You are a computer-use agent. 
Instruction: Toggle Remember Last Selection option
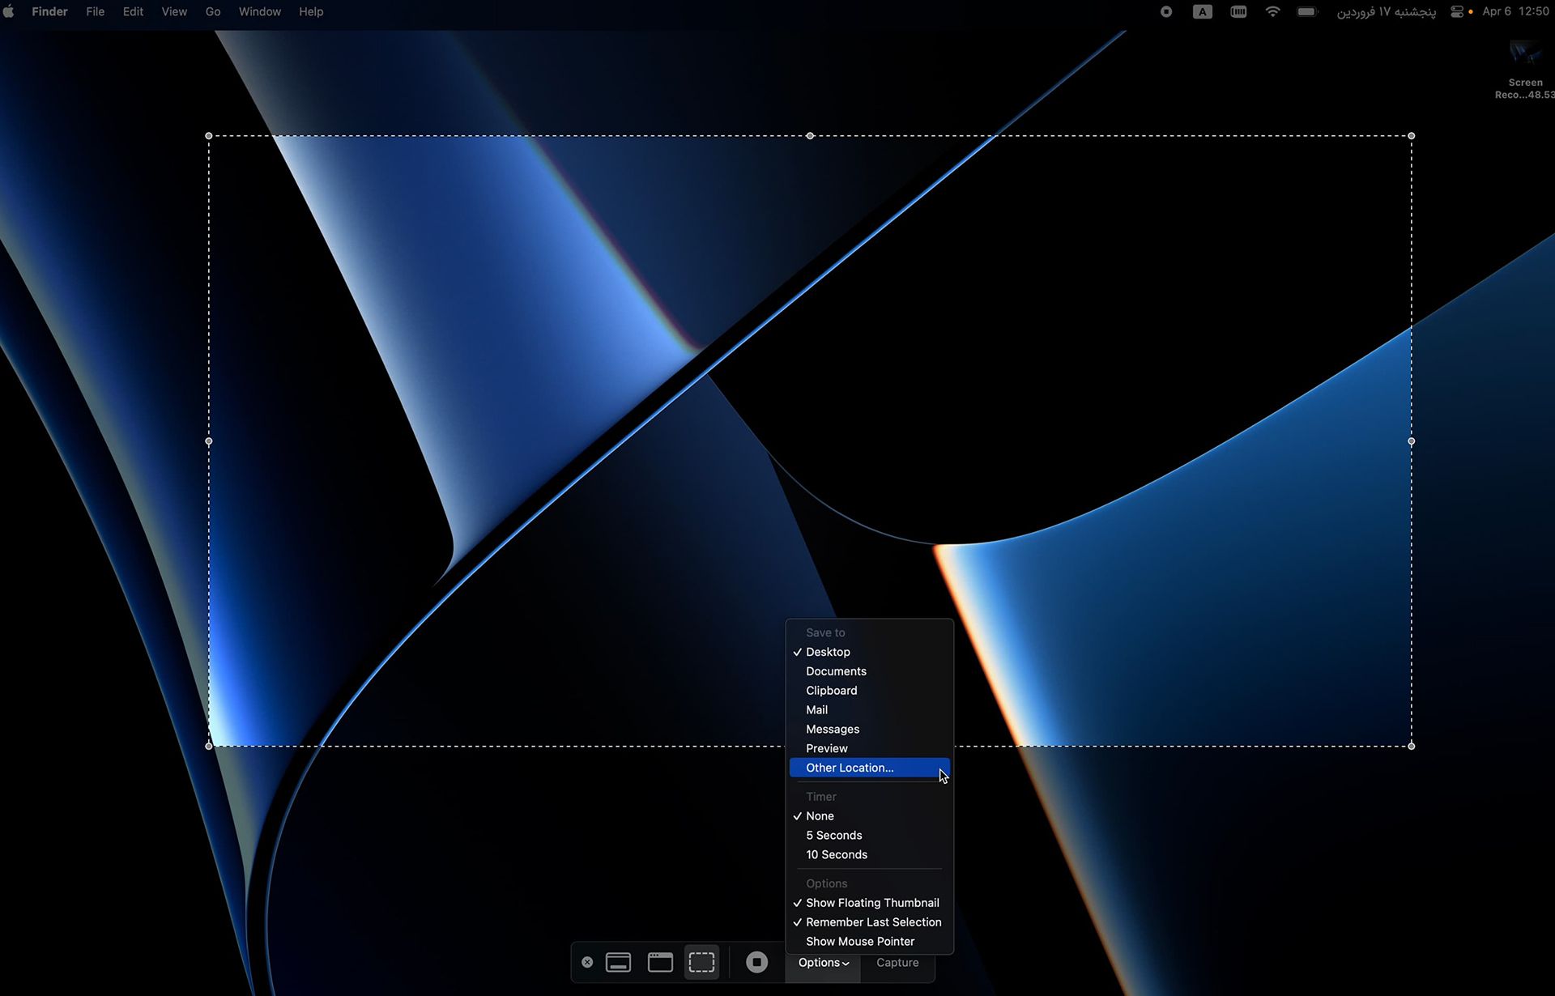coord(869,922)
